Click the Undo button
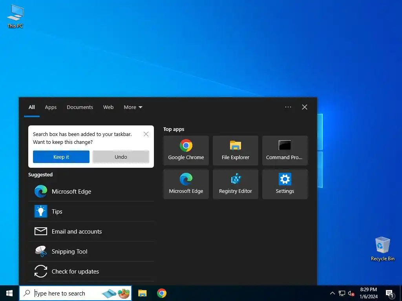 click(121, 157)
